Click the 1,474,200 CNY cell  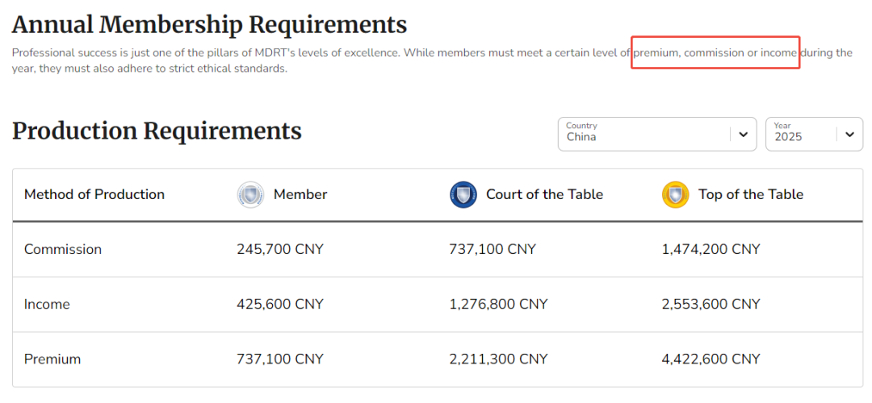click(x=711, y=249)
